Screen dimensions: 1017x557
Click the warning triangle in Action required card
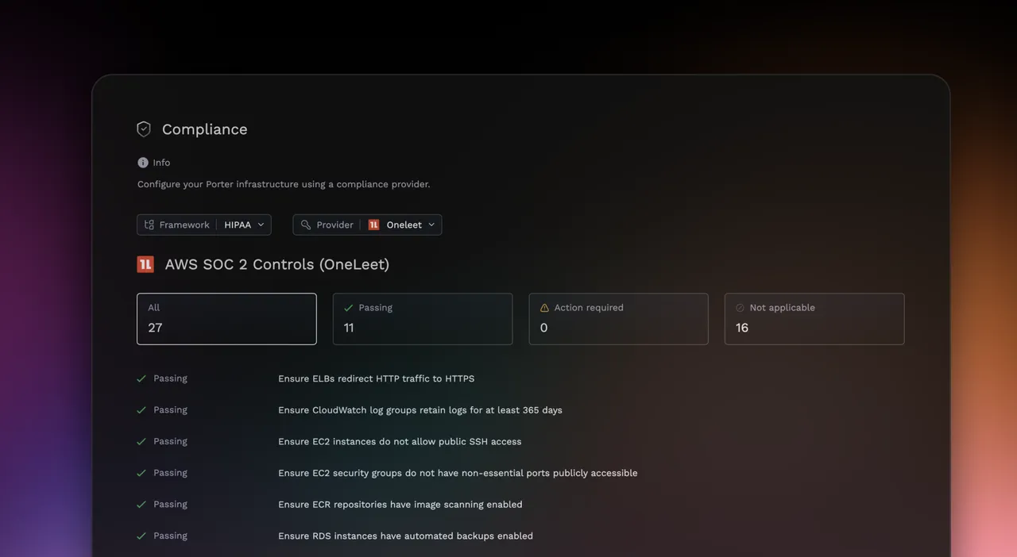(x=544, y=308)
